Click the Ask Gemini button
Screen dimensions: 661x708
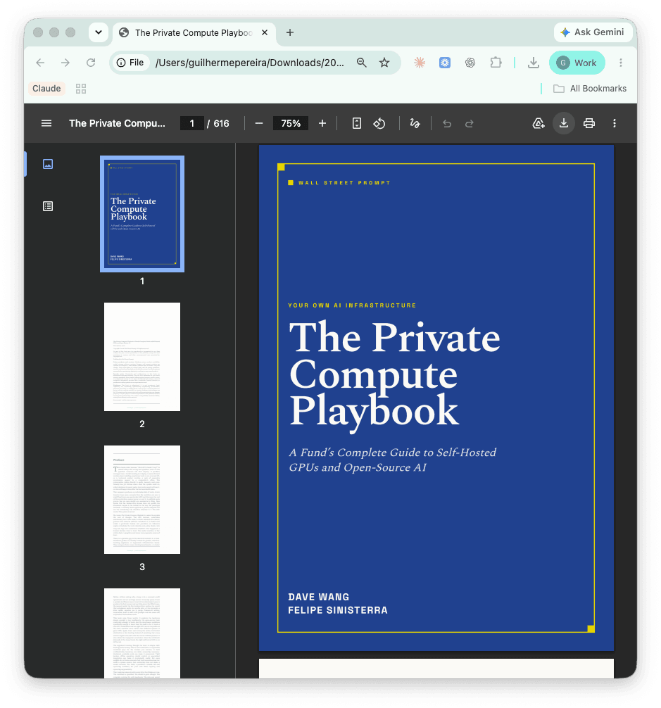coord(593,32)
